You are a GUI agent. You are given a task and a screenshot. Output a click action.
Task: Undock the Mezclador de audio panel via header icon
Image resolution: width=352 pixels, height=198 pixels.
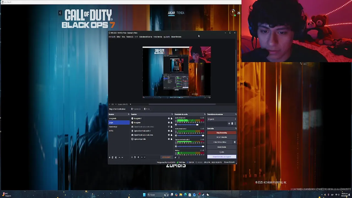(x=205, y=114)
